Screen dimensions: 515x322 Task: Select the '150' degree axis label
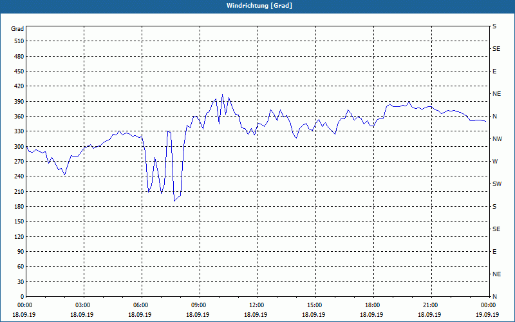coord(19,222)
